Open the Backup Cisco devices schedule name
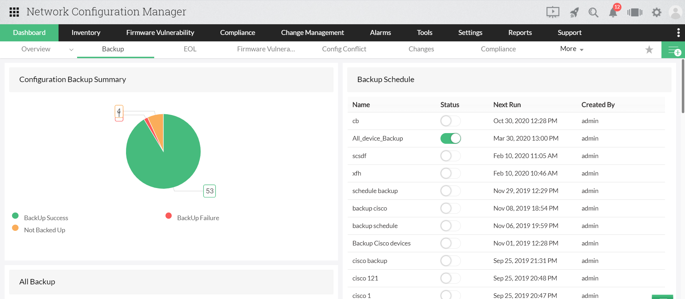The image size is (685, 299). pyautogui.click(x=381, y=243)
